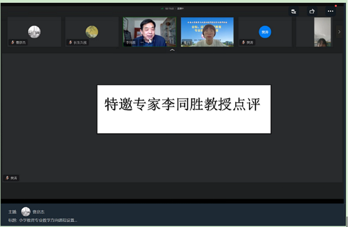This screenshot has width=348, height=227.
Task: Click host name 曹彦杰 in bottom bar
Action: [x=39, y=212]
